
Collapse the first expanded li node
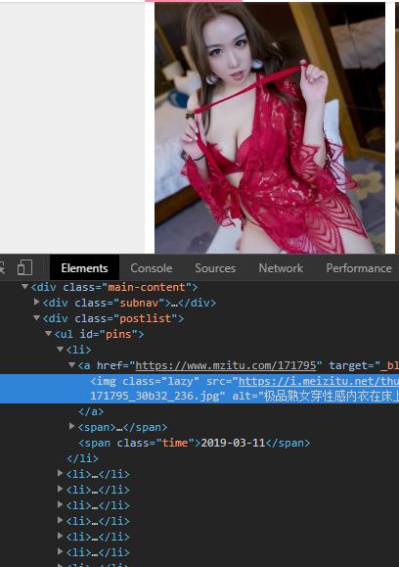click(x=61, y=349)
